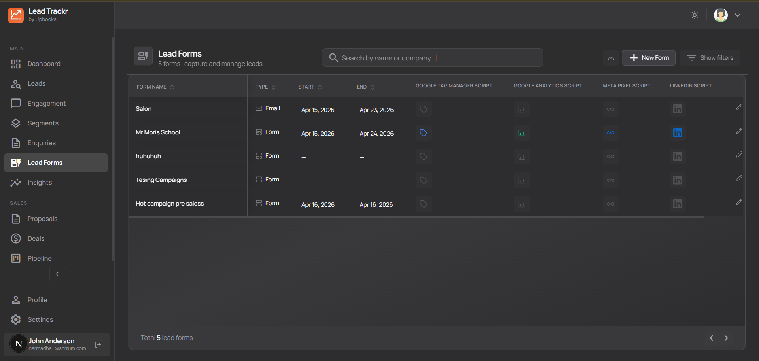
Task: Click the logout icon beside John Anderson
Action: pyautogui.click(x=98, y=345)
